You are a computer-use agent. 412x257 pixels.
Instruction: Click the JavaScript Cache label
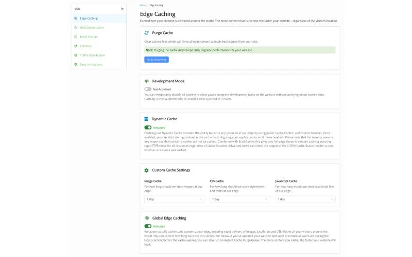(286, 181)
